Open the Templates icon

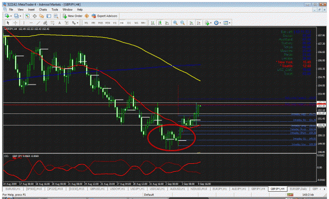coord(225,23)
